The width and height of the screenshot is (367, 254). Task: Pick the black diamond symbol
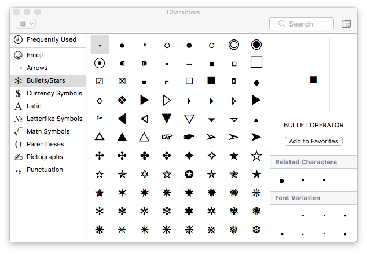pyautogui.click(x=256, y=83)
